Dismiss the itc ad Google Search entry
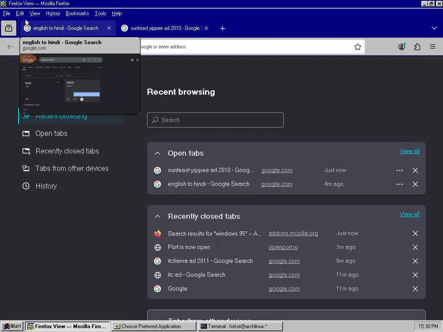Image resolution: width=443 pixels, height=332 pixels. click(415, 275)
